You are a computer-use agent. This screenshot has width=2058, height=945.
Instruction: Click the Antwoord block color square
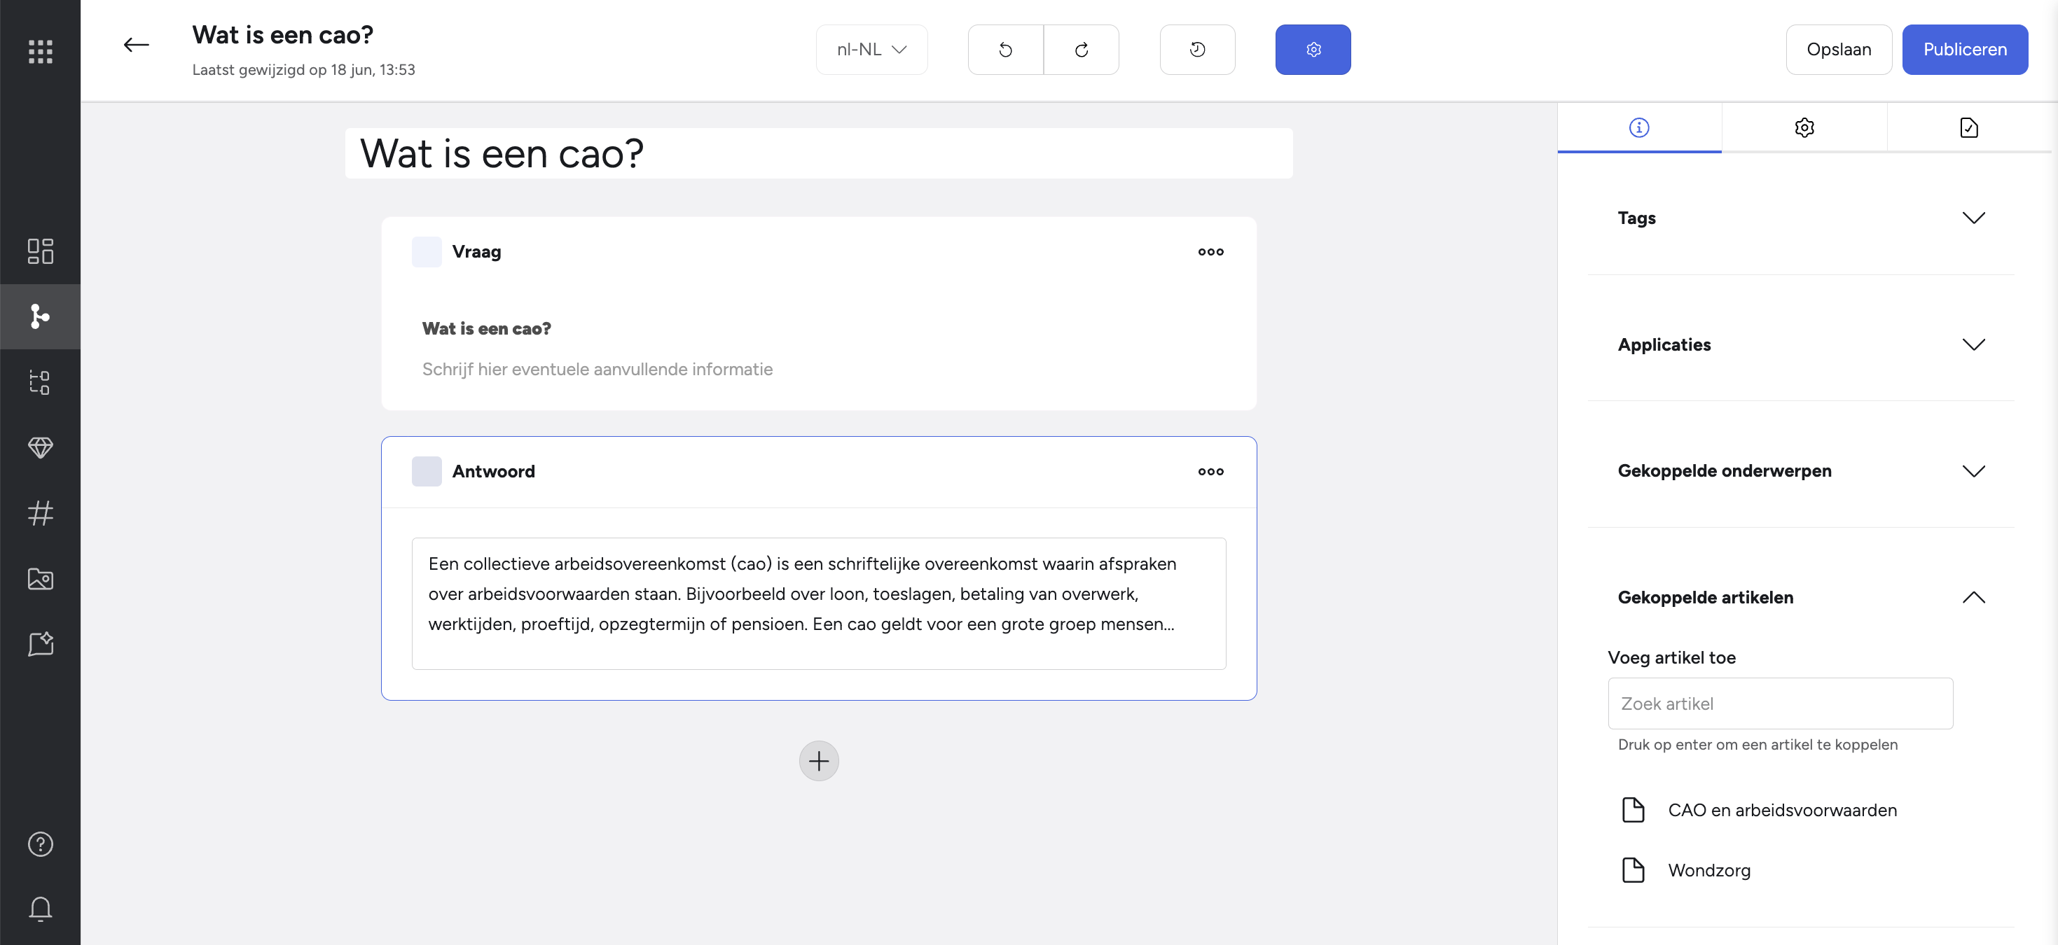coord(427,471)
